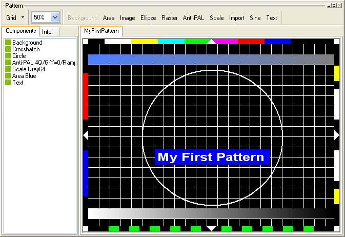Click the red bar on pattern's left edge
The width and height of the screenshot is (345, 237).
pyautogui.click(x=86, y=96)
